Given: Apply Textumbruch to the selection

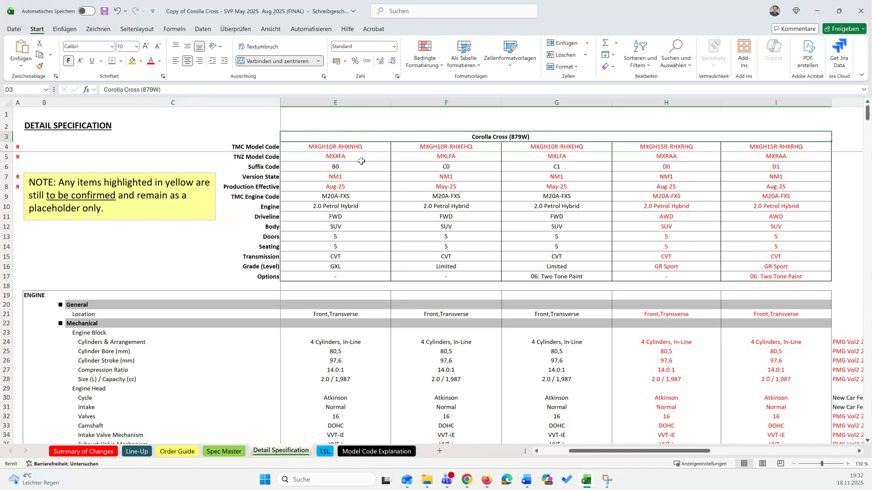Looking at the screenshot, I should pyautogui.click(x=259, y=46).
